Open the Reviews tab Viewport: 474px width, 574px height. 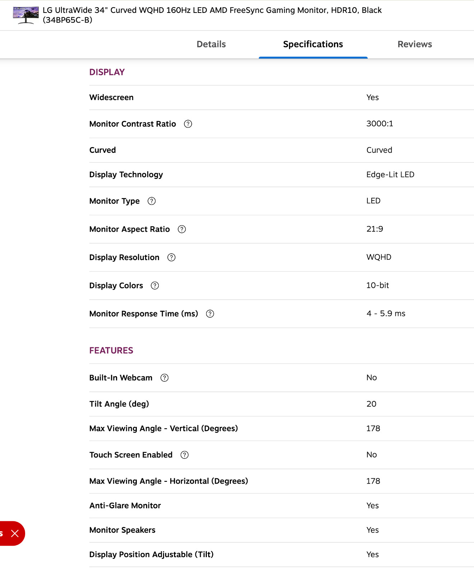tap(414, 44)
